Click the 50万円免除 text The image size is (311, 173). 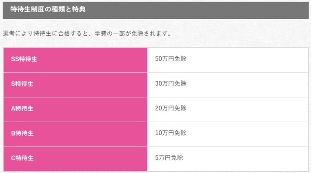(171, 58)
